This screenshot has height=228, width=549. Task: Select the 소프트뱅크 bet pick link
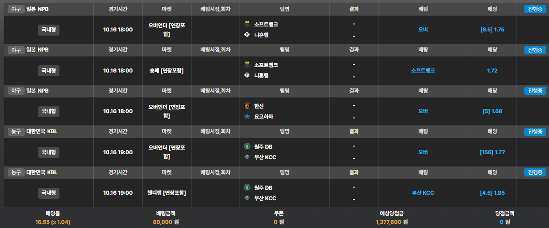point(423,71)
